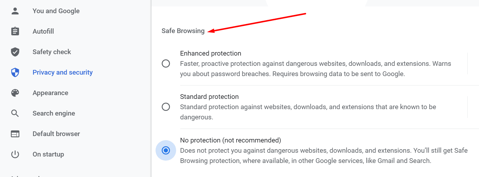
Task: Click the Search engine magnifier icon
Action: (x=15, y=113)
